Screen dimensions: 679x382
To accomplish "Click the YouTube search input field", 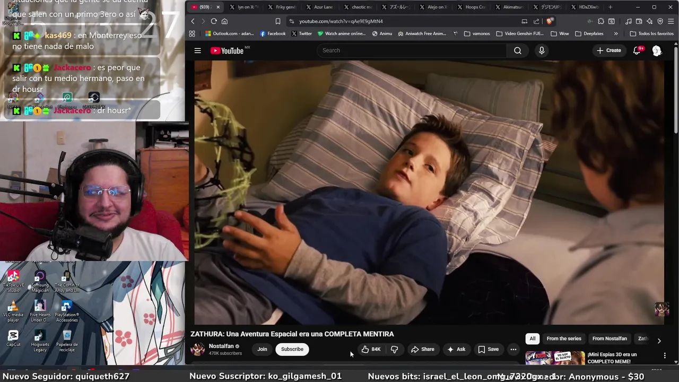I will (412, 50).
